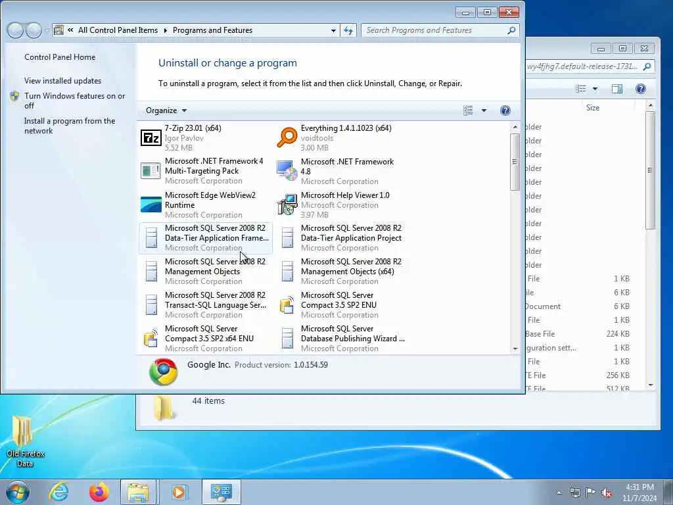Select the Microsoft Help Viewer 1.0 icon
The image size is (673, 505).
click(287, 204)
